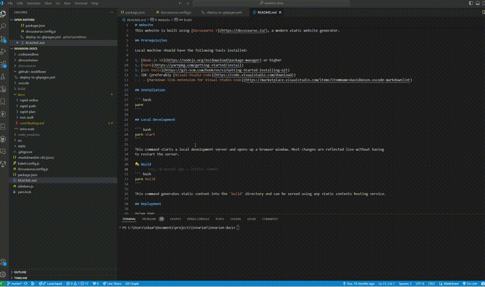The height and width of the screenshot is (287, 485).
Task: Collapse the .github\workflows folder
Action: coord(32,72)
